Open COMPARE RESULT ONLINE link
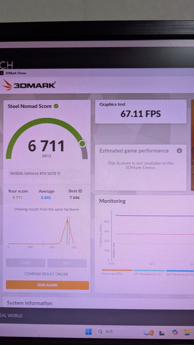 click(46, 274)
